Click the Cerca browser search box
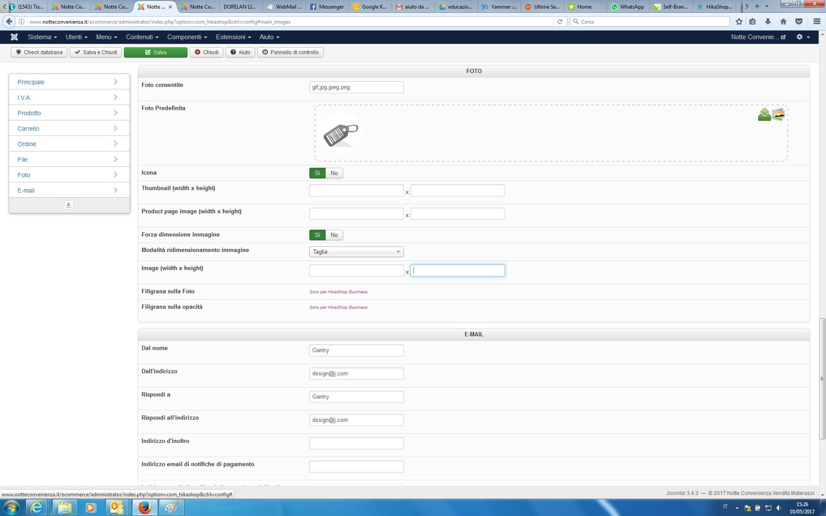 tap(650, 21)
